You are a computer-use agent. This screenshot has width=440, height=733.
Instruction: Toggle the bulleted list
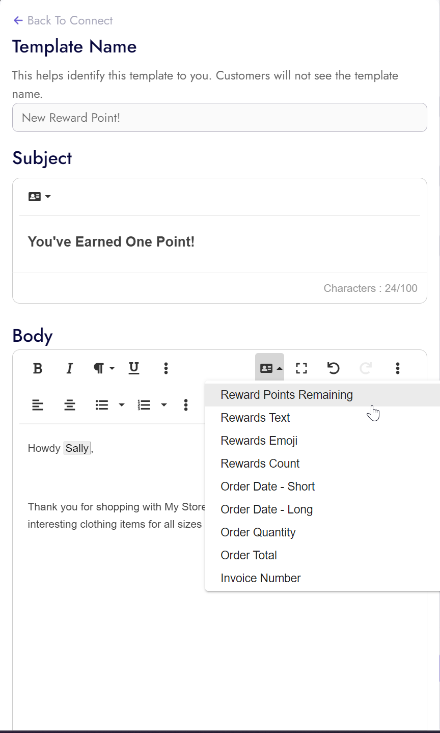coord(101,404)
